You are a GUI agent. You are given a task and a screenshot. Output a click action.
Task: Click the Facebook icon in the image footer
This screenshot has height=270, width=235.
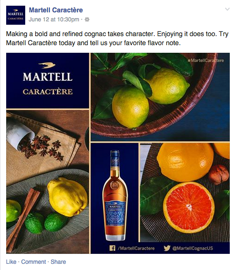click(112, 248)
